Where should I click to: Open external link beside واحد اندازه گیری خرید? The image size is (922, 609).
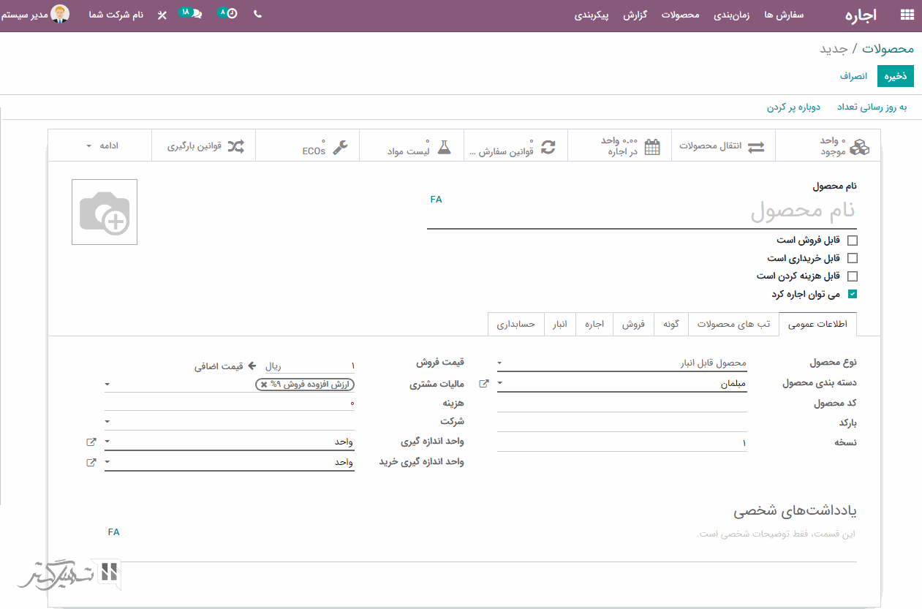pos(91,462)
